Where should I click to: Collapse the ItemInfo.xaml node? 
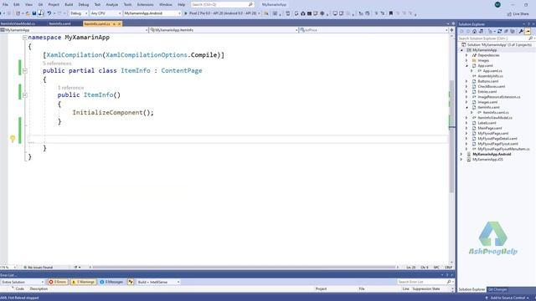(x=466, y=107)
